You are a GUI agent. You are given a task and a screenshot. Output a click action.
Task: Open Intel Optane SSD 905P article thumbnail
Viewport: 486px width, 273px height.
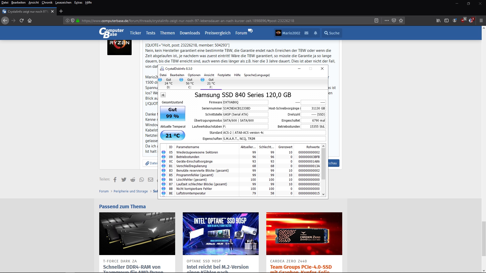[x=220, y=234]
